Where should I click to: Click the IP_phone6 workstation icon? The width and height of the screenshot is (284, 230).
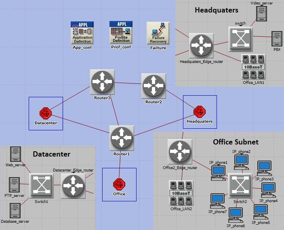[x=236, y=215]
